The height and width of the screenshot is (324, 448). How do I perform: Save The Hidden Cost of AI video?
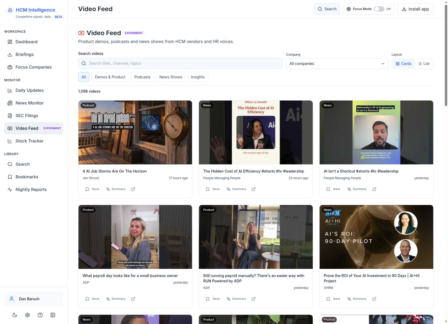[x=213, y=189]
